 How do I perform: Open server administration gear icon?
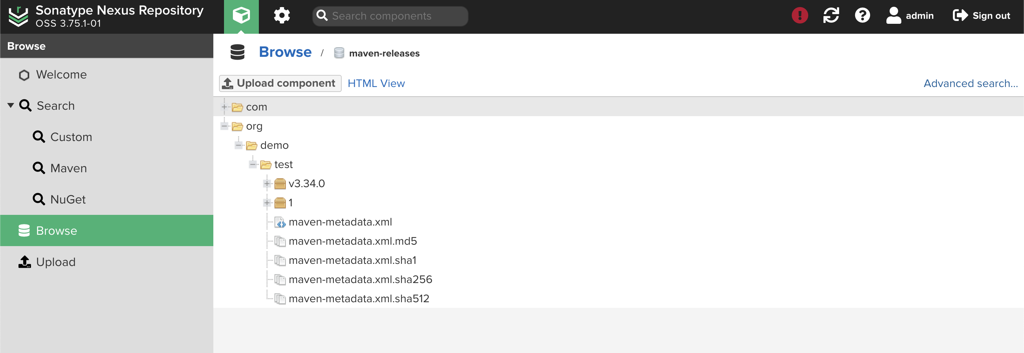pos(282,16)
